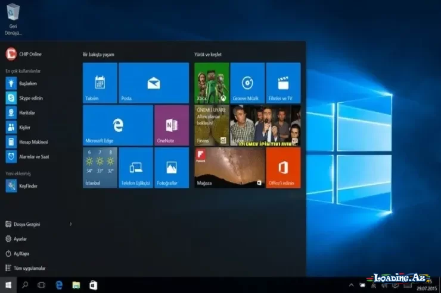Open Hesap Makinesi calculator

pyautogui.click(x=27, y=142)
